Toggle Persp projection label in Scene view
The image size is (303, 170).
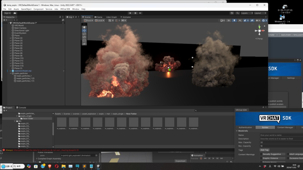click(259, 39)
